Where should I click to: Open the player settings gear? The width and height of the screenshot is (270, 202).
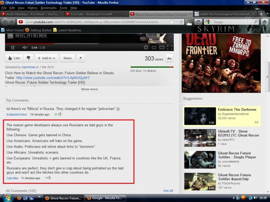146,47
